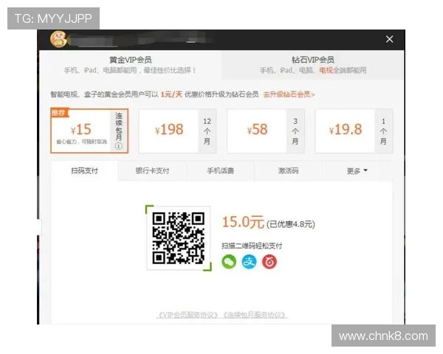Screen dimensions: 443x354
Task: Click the 1元/天 promotional text
Action: pyautogui.click(x=171, y=94)
